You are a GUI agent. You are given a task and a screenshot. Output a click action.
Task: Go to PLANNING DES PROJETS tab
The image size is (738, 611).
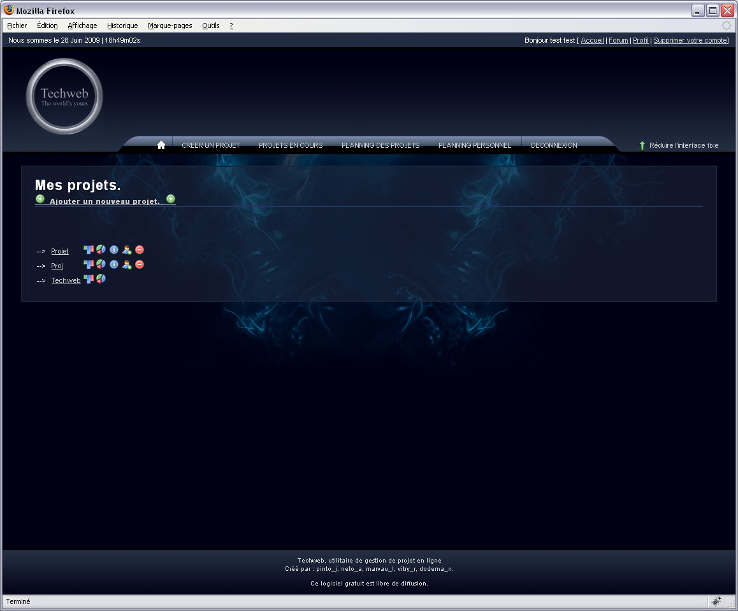click(x=380, y=145)
